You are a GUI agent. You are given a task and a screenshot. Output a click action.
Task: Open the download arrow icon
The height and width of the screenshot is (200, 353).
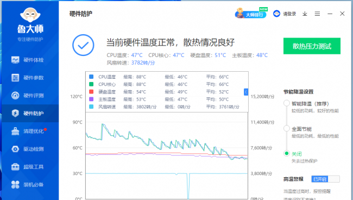point(305,14)
